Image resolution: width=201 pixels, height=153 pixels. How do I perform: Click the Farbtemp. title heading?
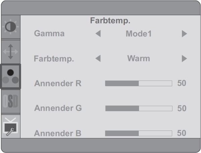(110, 21)
